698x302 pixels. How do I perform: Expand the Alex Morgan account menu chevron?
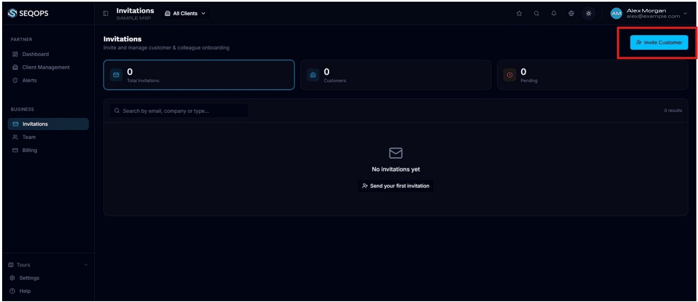pyautogui.click(x=685, y=14)
